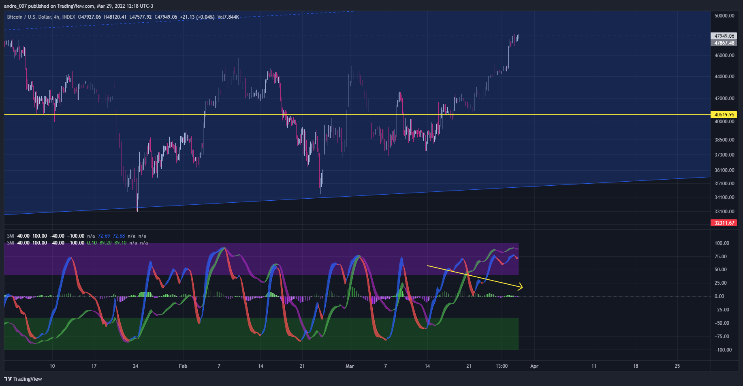Click the 25.00 indicator scale label
Image resolution: width=743 pixels, height=386 pixels.
pos(721,283)
